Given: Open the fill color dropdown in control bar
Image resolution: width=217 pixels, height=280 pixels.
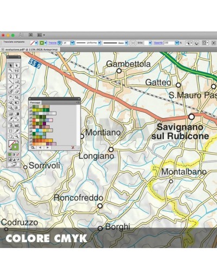Looking at the screenshot, I should click(36, 43).
